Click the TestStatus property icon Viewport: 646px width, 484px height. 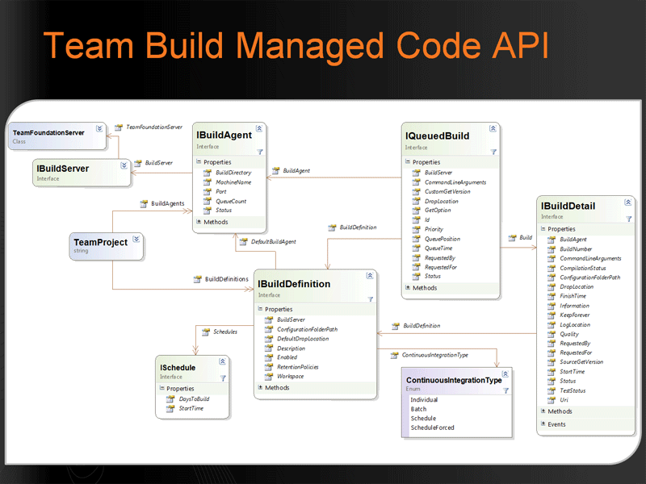pos(552,390)
